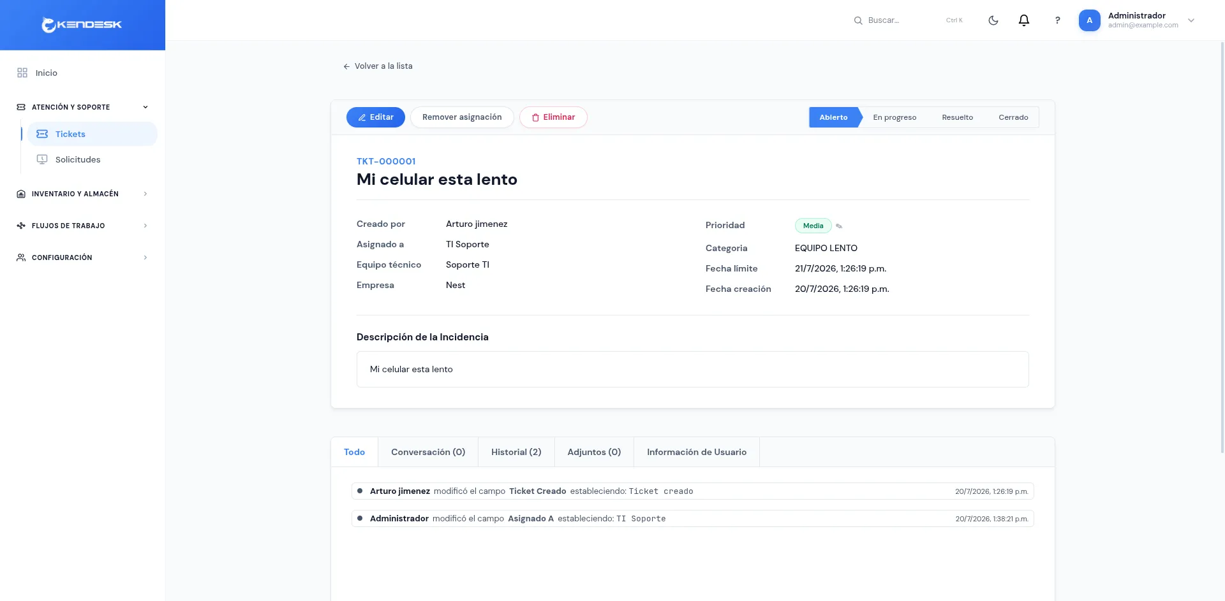Click the Soporte TI team value
The image size is (1225, 601).
click(x=468, y=264)
